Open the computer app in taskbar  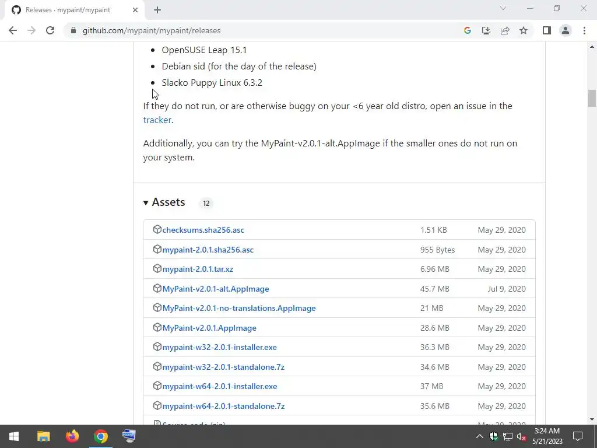(x=129, y=436)
